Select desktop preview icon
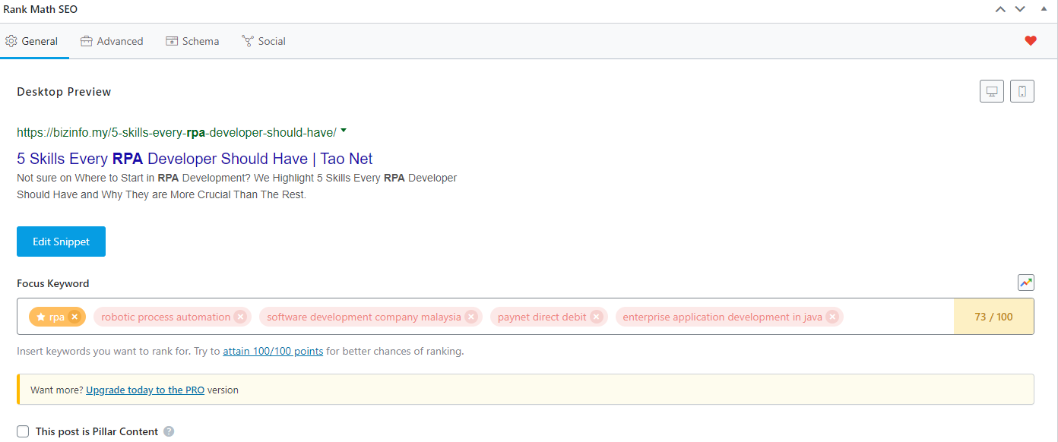1058x442 pixels. (992, 91)
